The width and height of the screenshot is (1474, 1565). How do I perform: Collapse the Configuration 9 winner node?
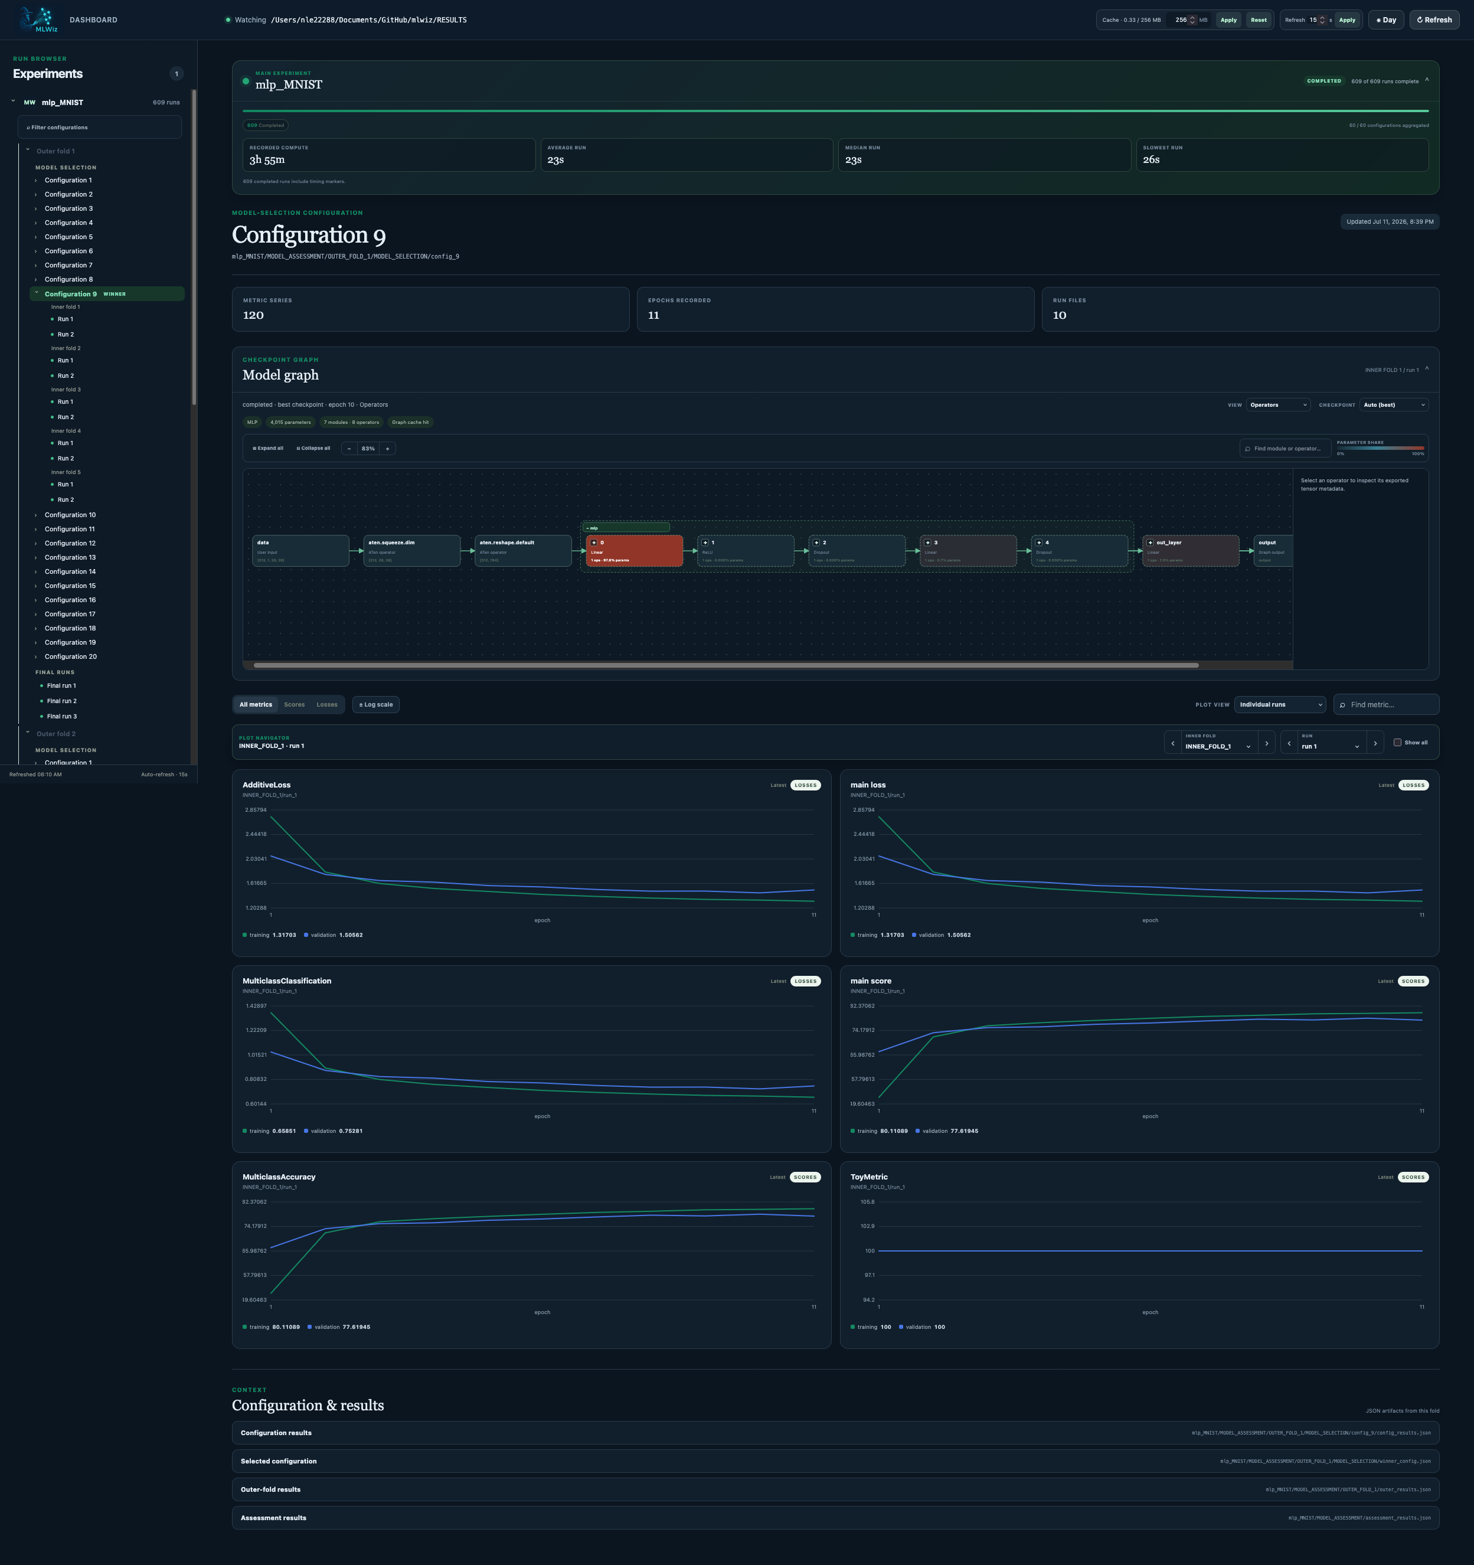(36, 293)
